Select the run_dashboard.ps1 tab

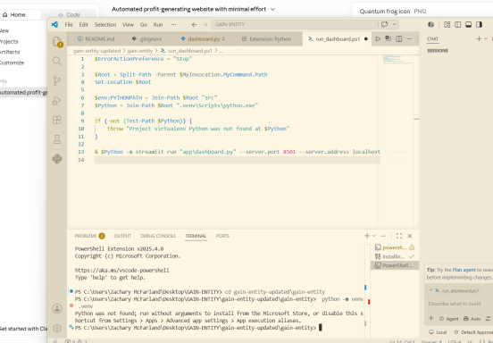tap(338, 39)
